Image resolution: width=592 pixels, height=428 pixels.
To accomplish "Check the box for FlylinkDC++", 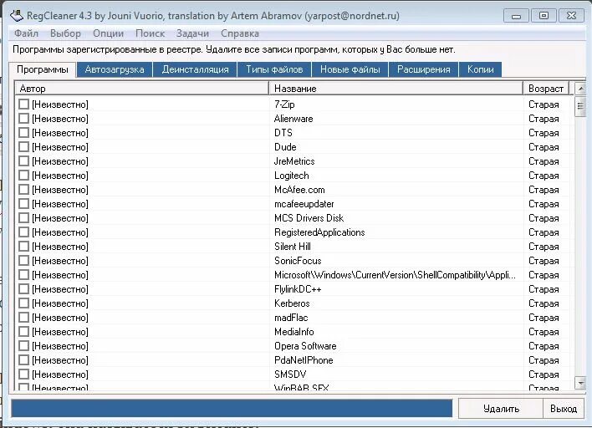I will (x=23, y=289).
